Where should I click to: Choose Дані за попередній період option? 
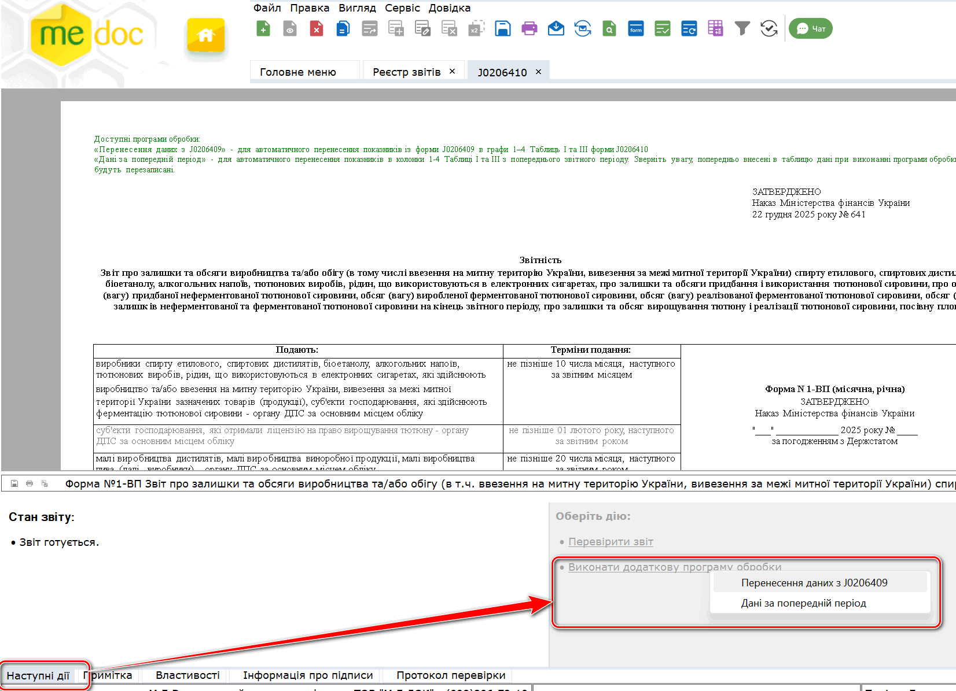click(x=803, y=603)
